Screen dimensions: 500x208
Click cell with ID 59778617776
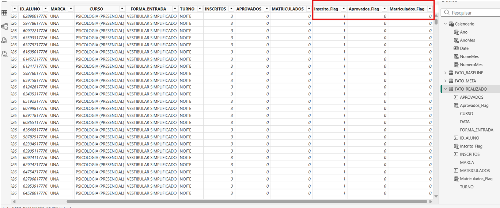[33, 23]
